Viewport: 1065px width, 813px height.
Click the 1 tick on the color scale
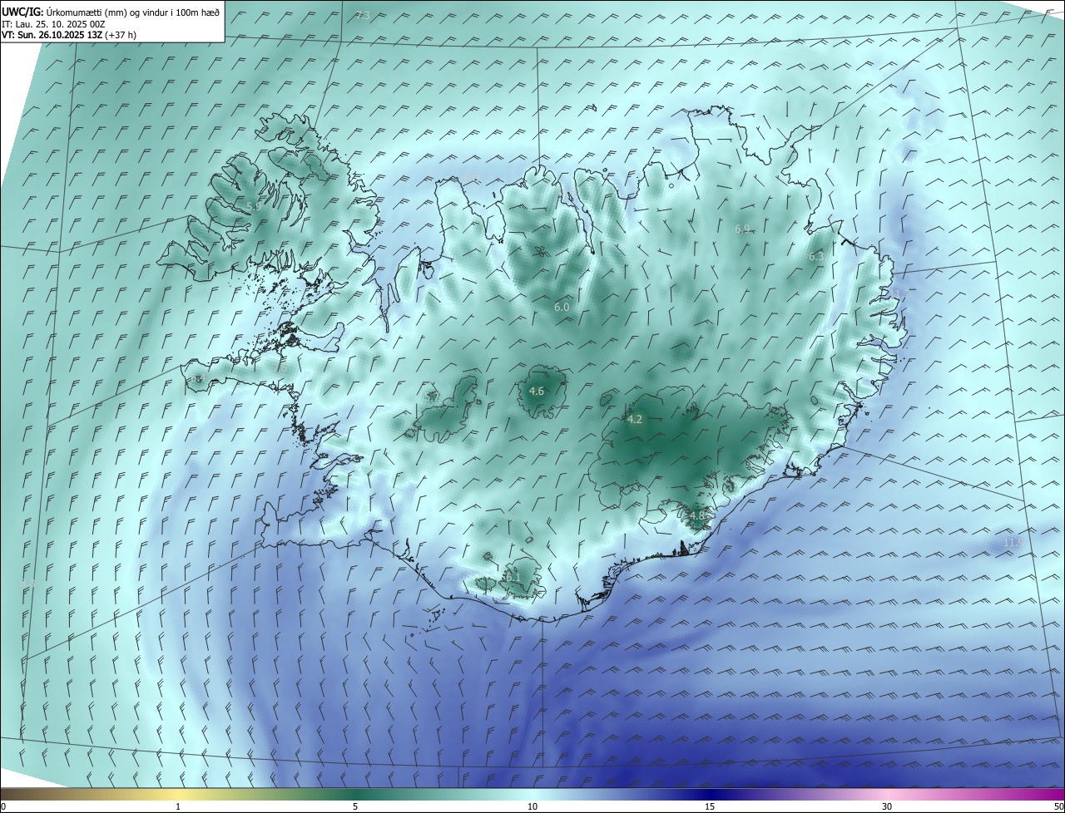tap(178, 807)
